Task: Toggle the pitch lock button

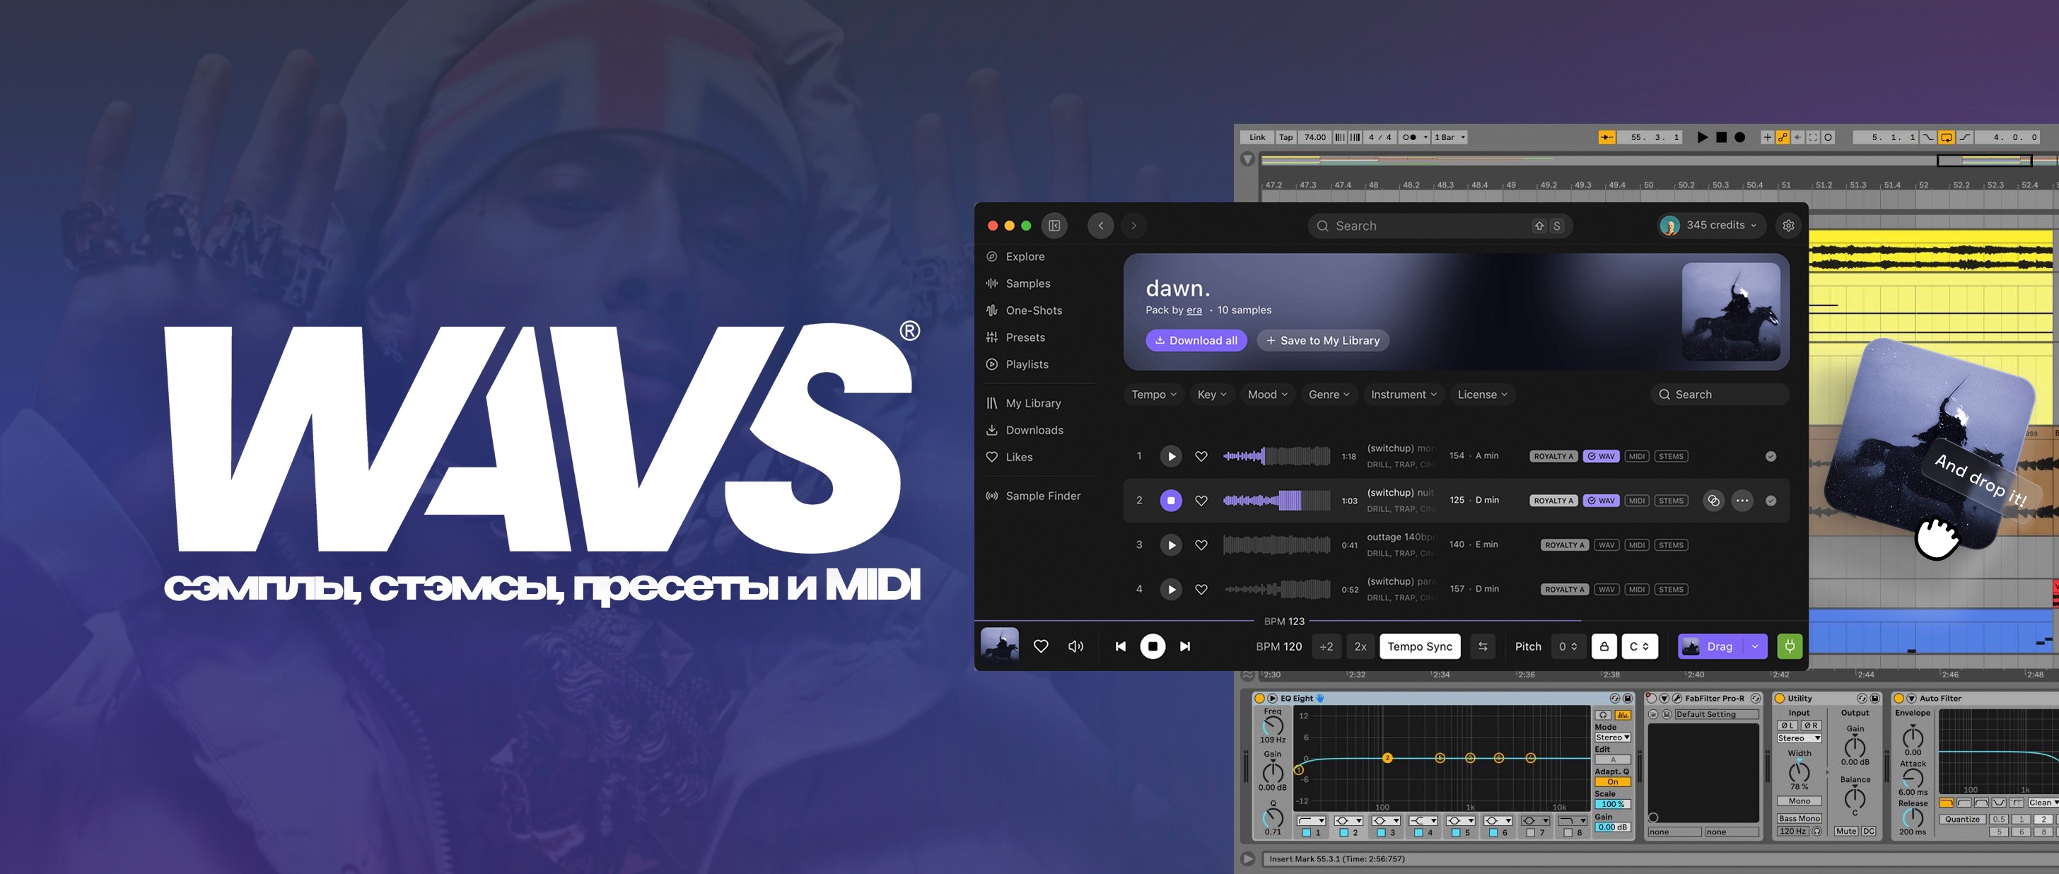Action: [1604, 646]
